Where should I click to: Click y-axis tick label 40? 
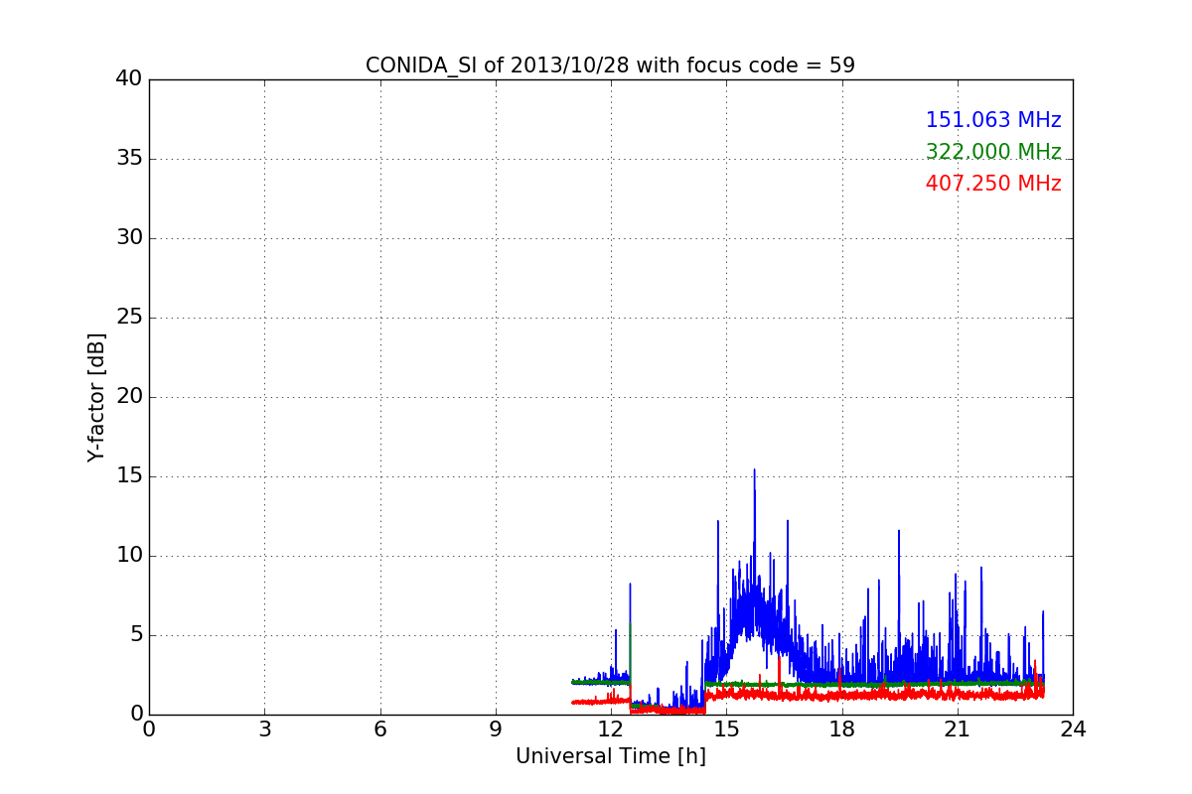tap(129, 79)
